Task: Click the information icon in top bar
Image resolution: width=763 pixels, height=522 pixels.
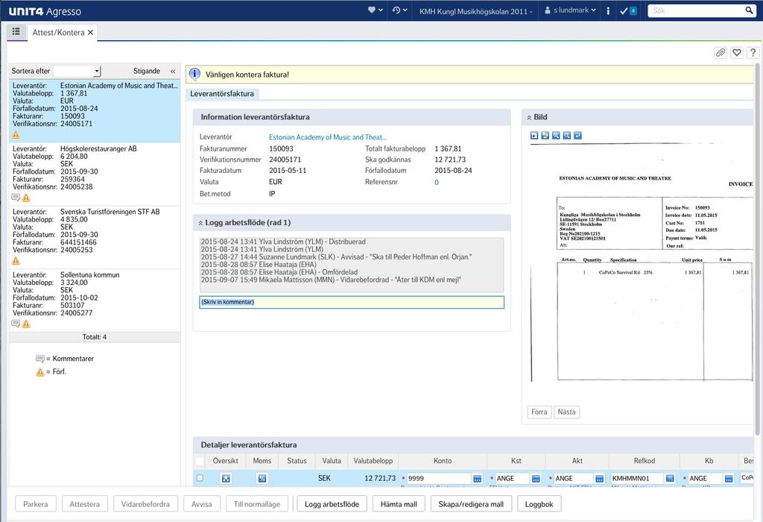Action: click(608, 10)
